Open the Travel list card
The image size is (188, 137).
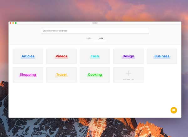click(x=61, y=75)
